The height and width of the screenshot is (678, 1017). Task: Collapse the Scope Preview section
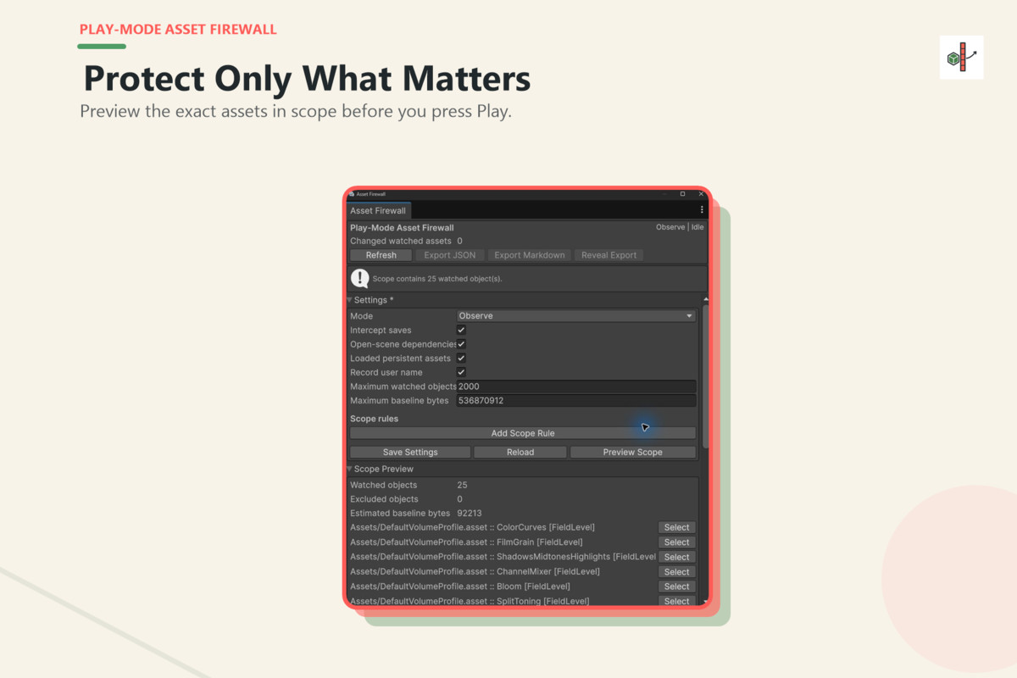(x=349, y=469)
